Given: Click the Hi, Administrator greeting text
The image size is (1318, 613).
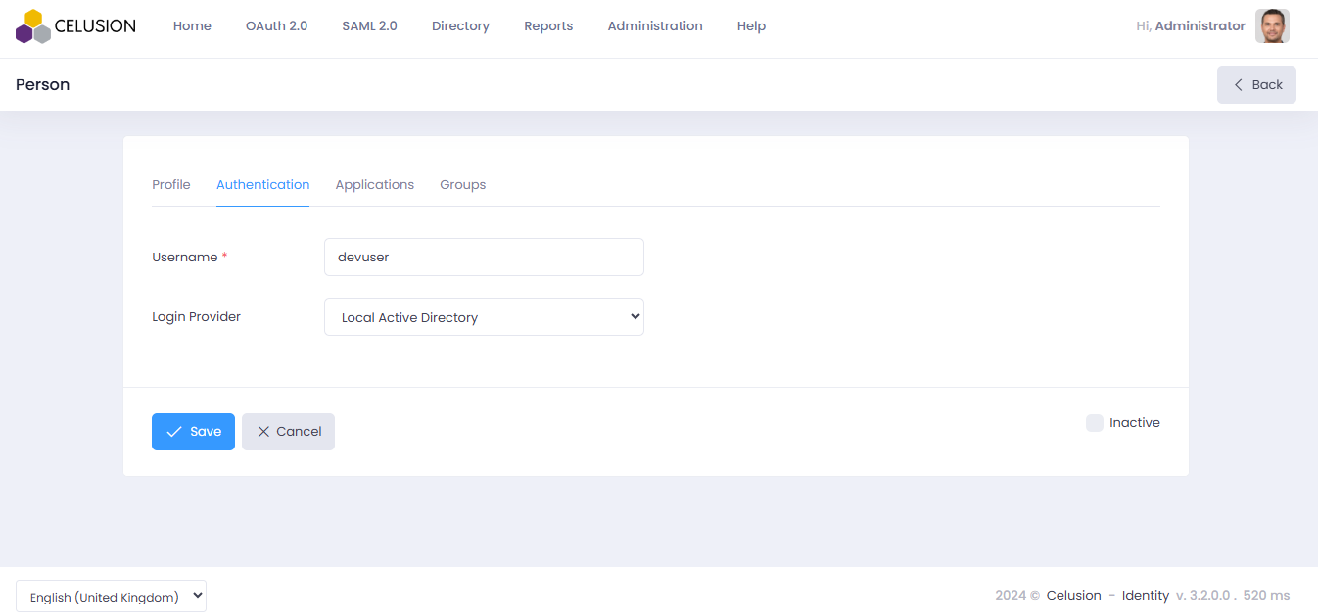Looking at the screenshot, I should (x=1191, y=26).
